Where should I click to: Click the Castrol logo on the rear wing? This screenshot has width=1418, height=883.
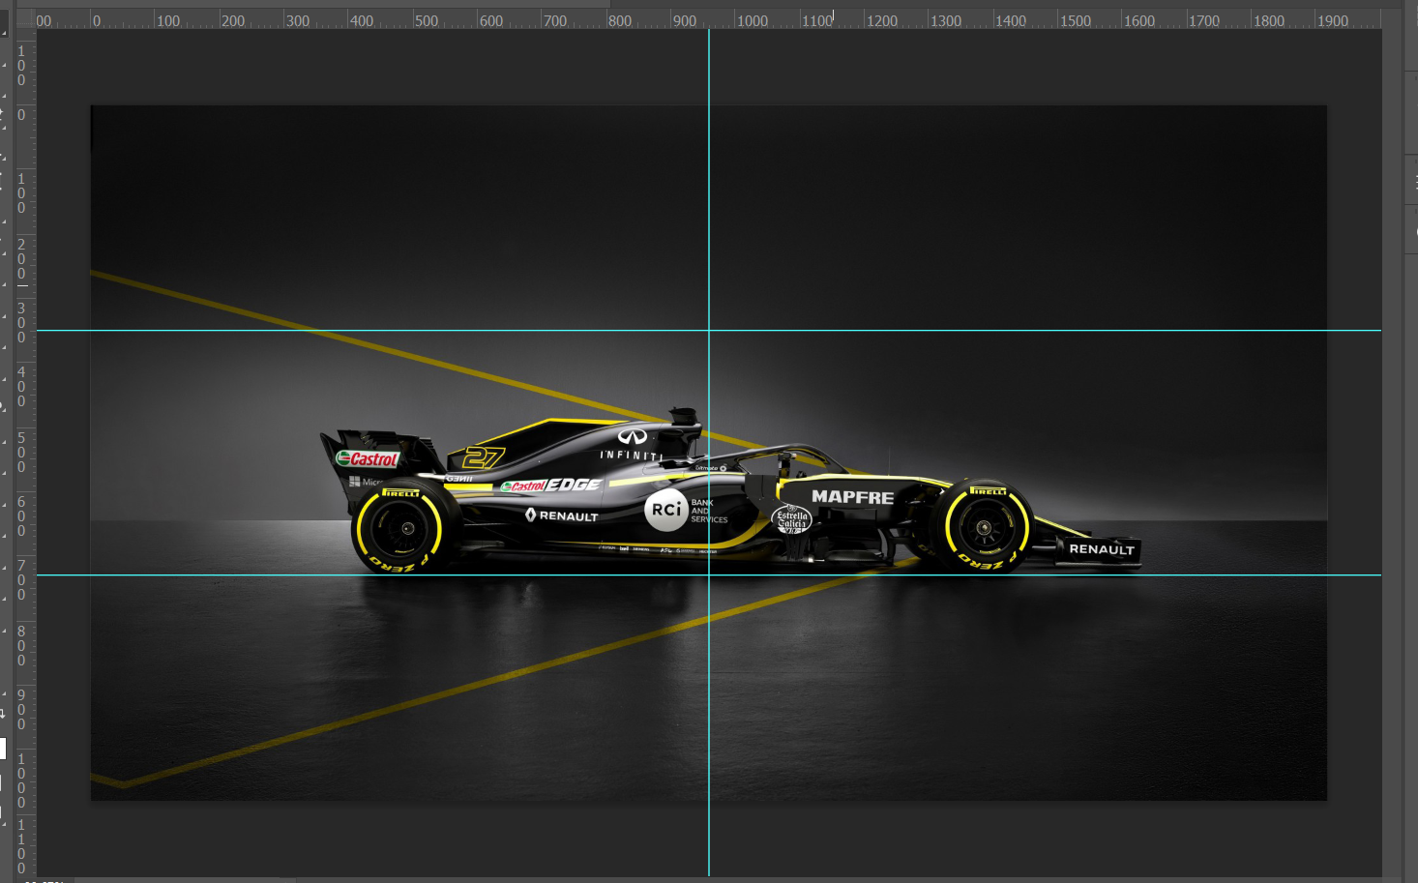point(368,459)
